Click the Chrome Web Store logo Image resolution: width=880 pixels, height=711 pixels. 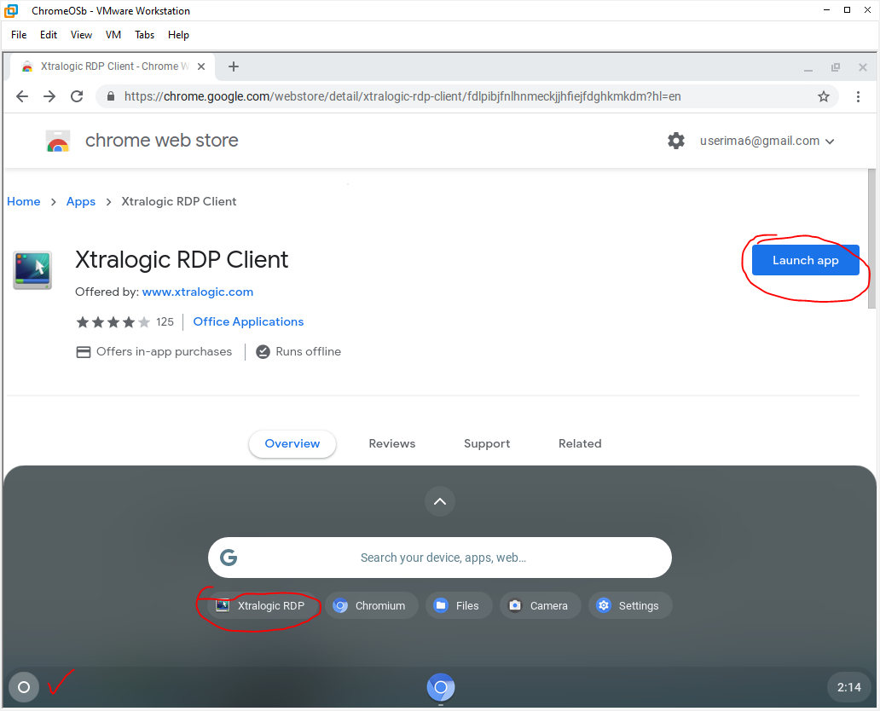click(58, 141)
